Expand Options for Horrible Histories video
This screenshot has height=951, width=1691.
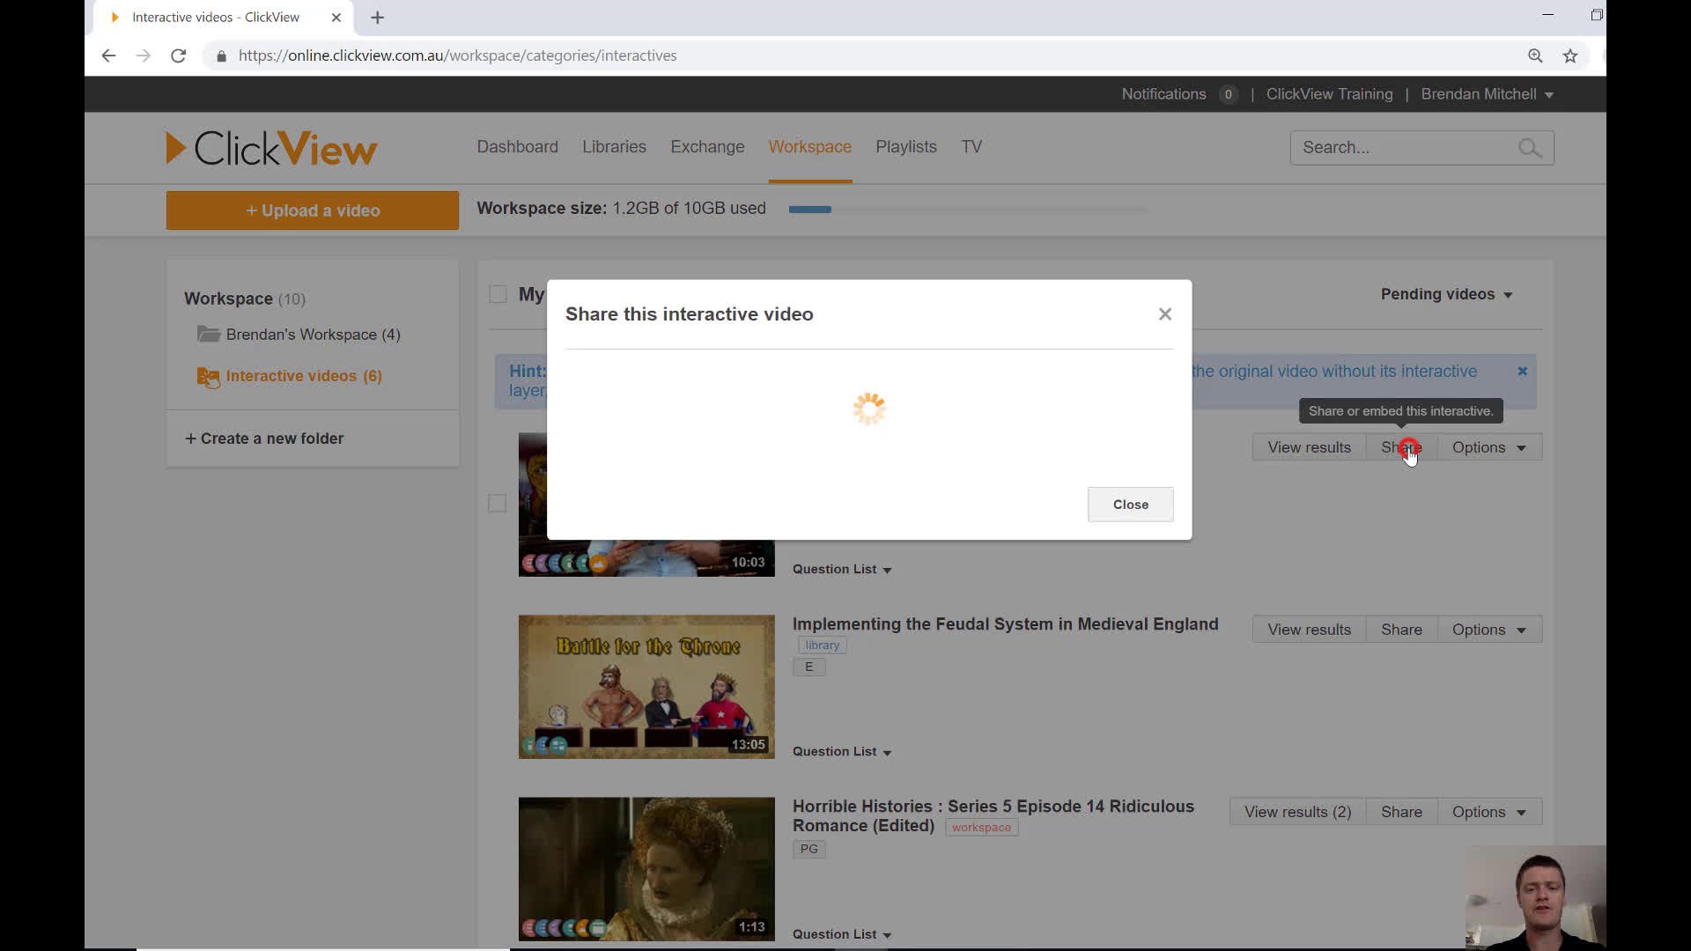tap(1489, 812)
